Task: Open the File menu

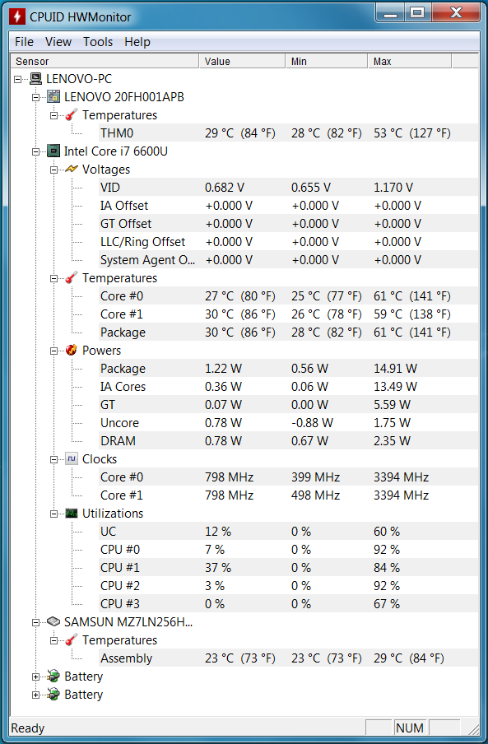Action: pos(24,42)
